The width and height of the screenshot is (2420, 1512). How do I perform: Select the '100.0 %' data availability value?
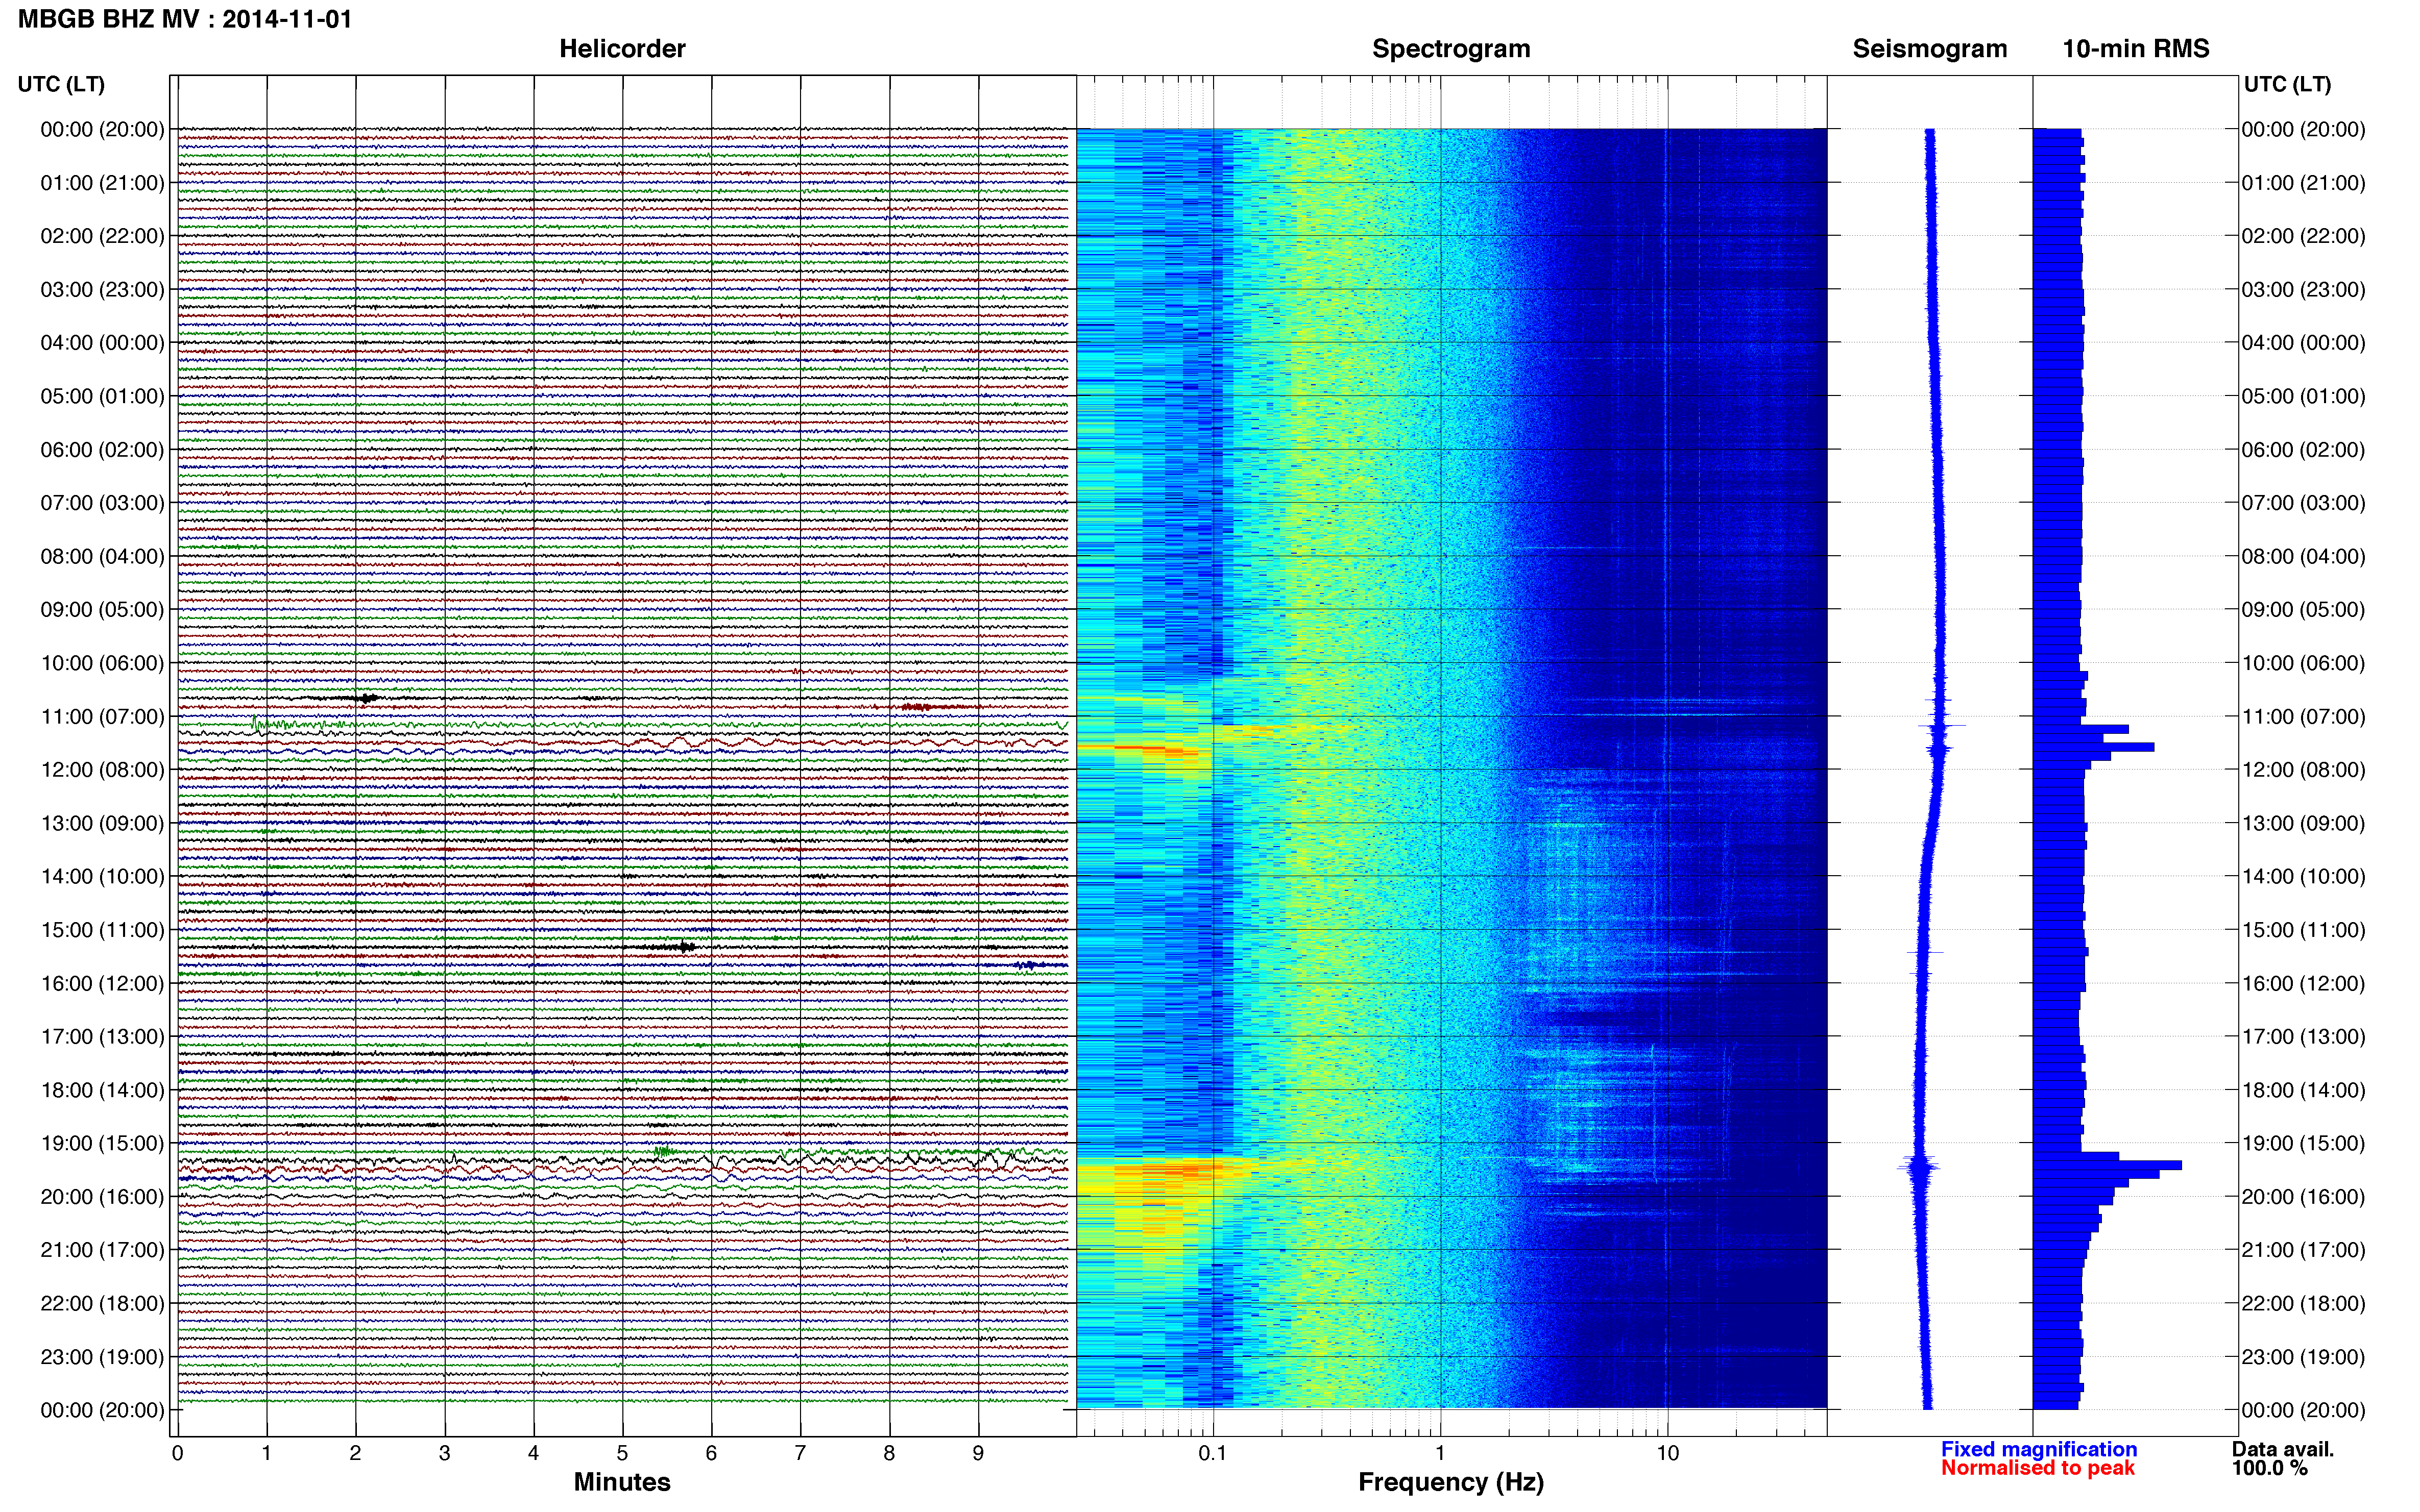[2270, 1468]
